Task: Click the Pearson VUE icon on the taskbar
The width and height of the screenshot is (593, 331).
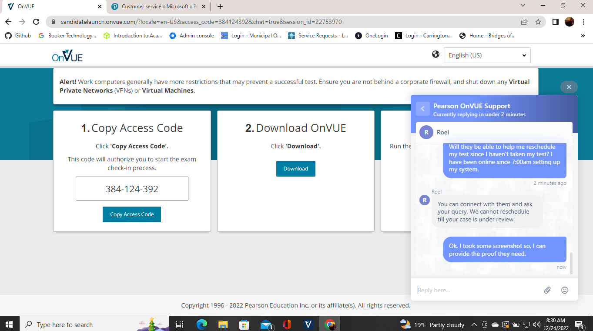Action: pos(308,324)
